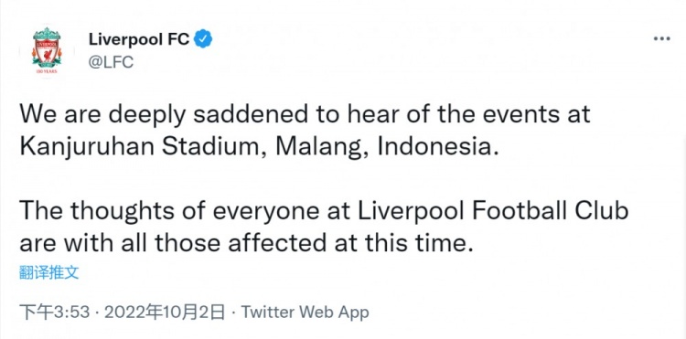Click the 150 YEARS text below the crest
This screenshot has height=339, width=686.
[47, 71]
